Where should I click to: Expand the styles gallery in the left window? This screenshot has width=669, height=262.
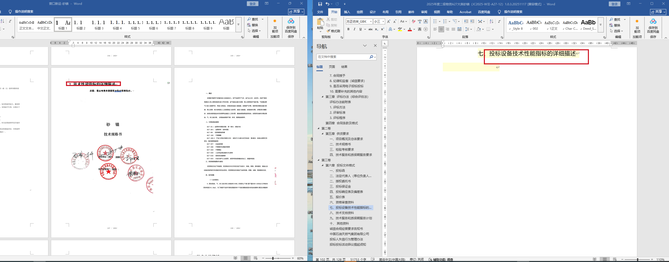[239, 25]
